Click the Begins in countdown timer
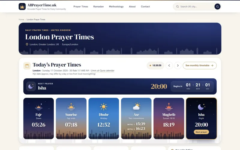This screenshot has width=240, height=150. (x=192, y=86)
